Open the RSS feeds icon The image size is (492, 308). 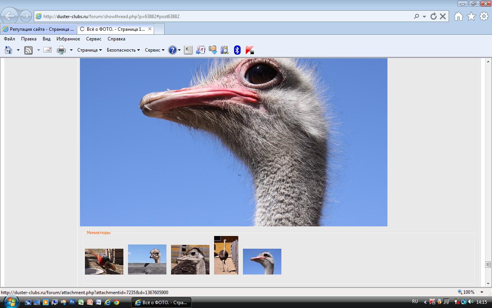[28, 50]
